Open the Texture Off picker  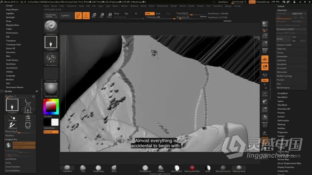(x=51, y=75)
